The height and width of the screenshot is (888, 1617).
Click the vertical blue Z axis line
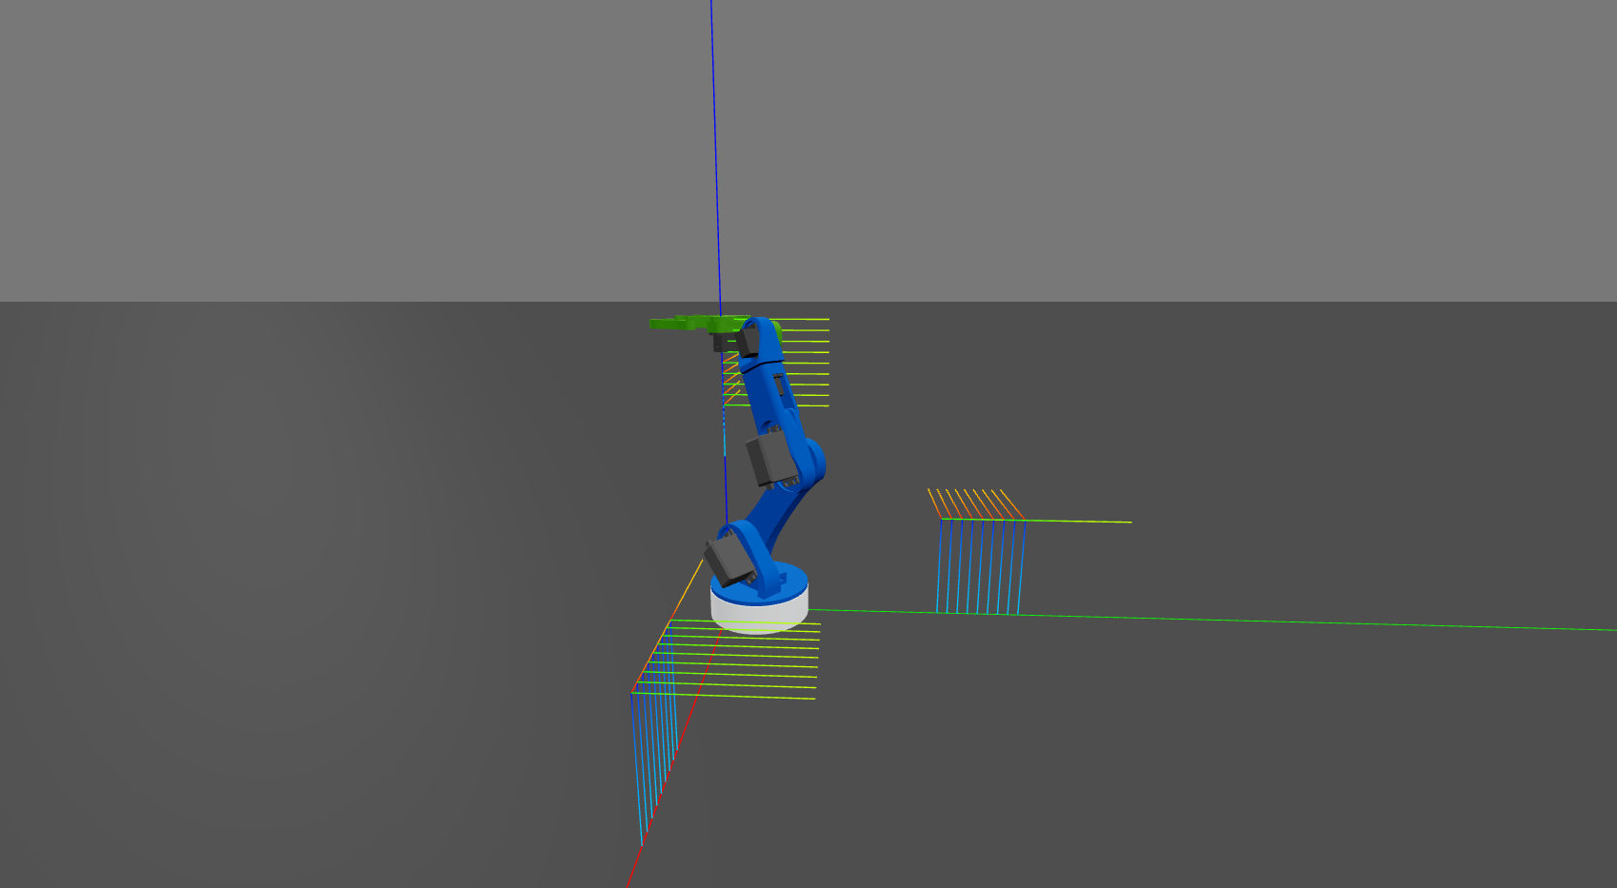(714, 143)
